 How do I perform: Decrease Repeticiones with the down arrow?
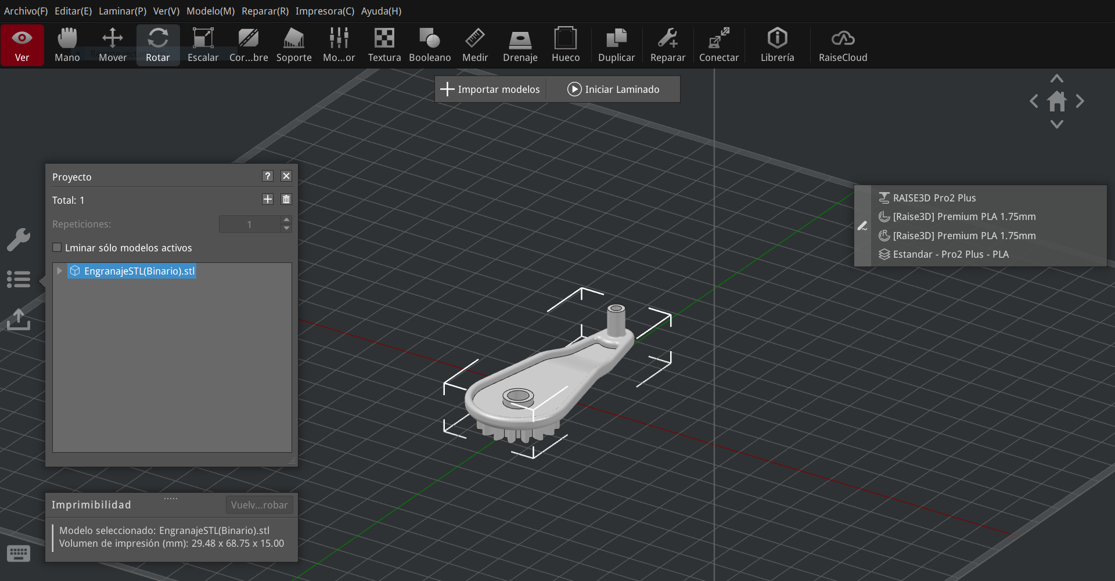pyautogui.click(x=286, y=229)
